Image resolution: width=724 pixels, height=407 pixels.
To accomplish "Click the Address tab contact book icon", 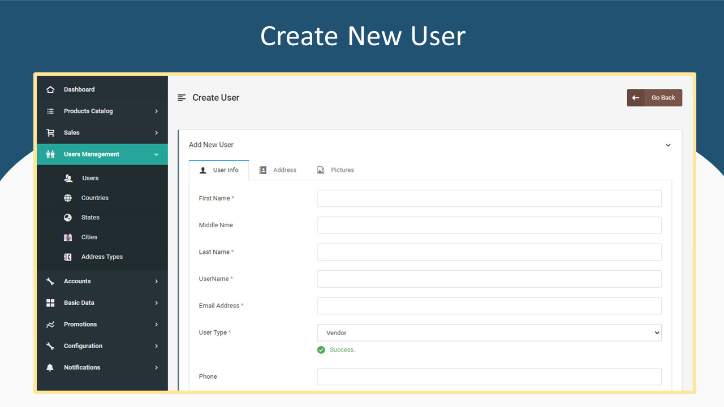I will coord(263,170).
